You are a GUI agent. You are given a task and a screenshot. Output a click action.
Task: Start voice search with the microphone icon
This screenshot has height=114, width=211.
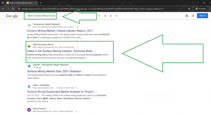(105, 16)
